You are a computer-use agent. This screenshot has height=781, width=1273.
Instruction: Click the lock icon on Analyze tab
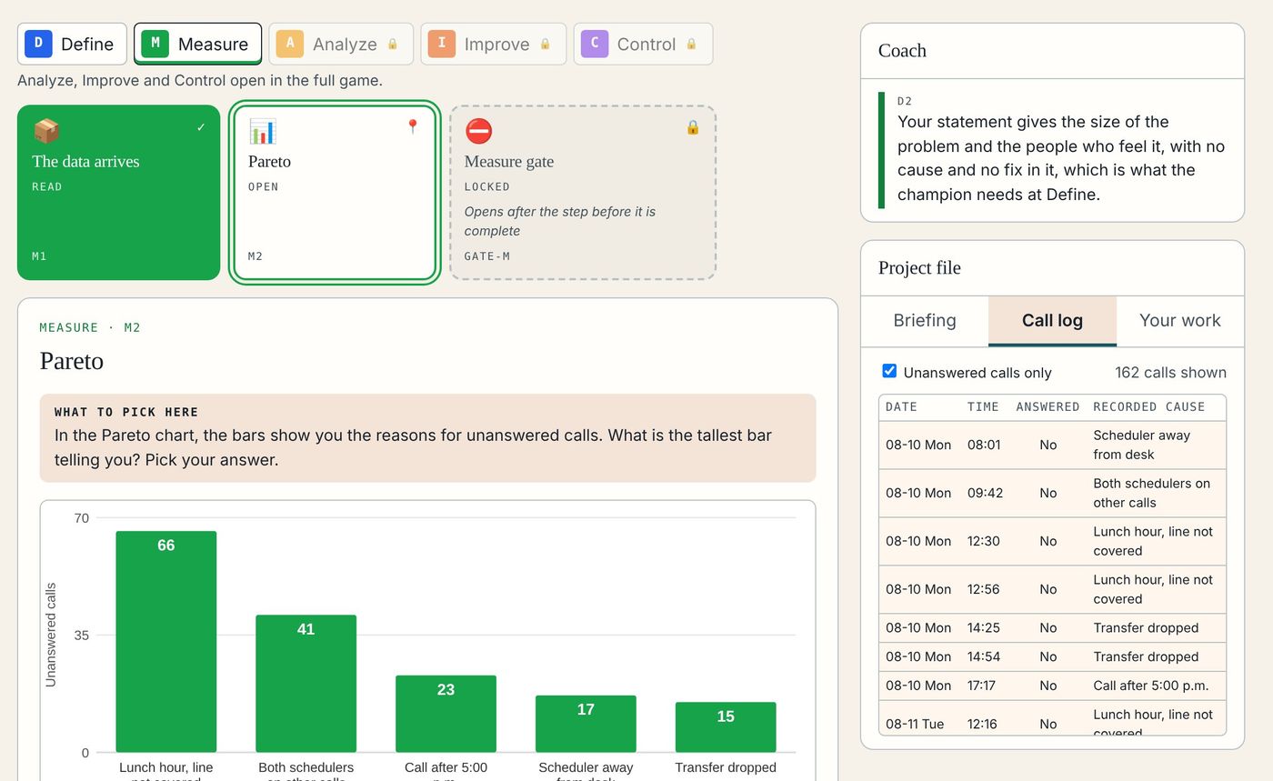393,44
